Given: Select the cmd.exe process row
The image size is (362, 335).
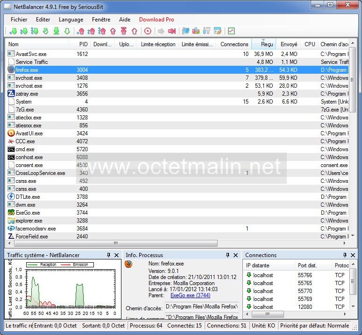Looking at the screenshot, I should [177, 149].
